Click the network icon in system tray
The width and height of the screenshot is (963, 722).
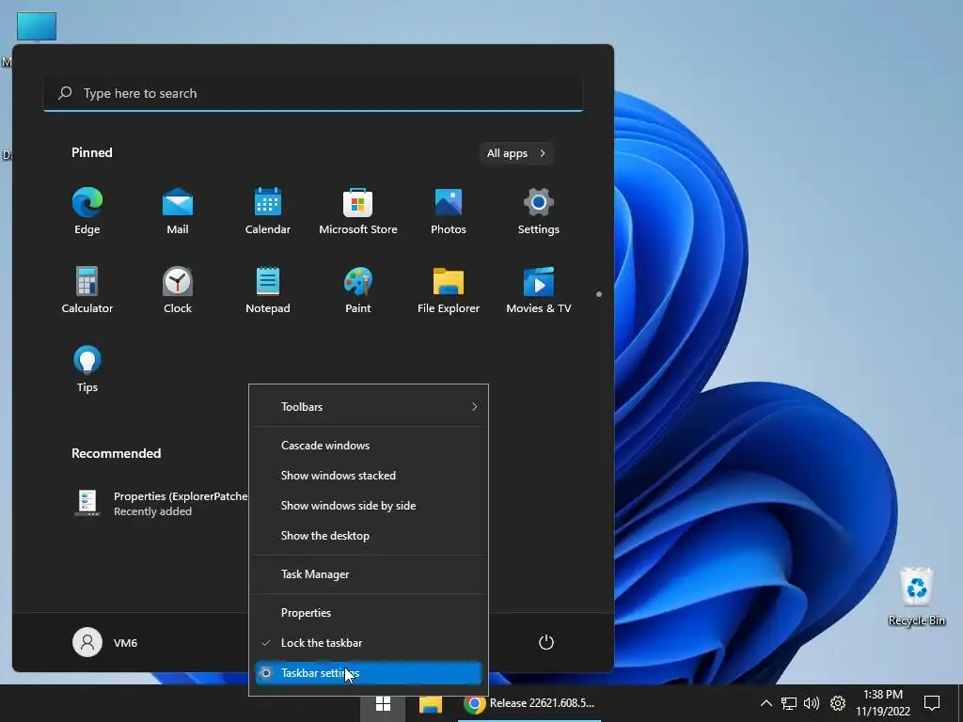pyautogui.click(x=789, y=703)
